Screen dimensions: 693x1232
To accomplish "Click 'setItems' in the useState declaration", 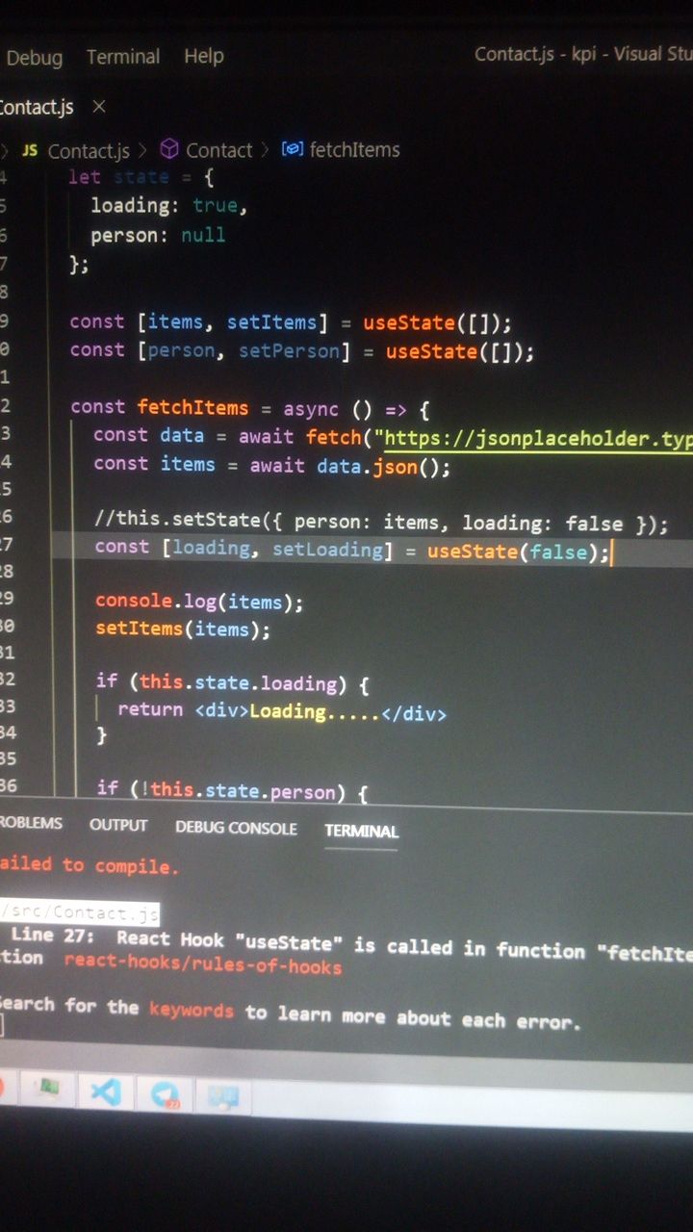I will click(272, 322).
